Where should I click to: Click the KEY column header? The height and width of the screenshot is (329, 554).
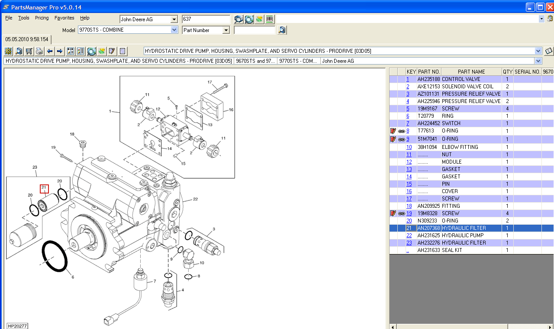pos(411,72)
